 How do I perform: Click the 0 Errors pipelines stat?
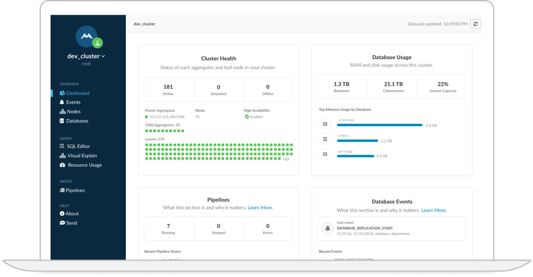click(267, 229)
